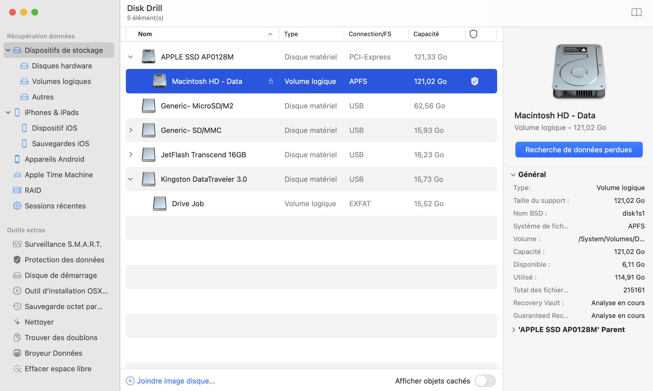Click the PCI-Express connection cell
The image size is (653, 391).
pyautogui.click(x=370, y=57)
